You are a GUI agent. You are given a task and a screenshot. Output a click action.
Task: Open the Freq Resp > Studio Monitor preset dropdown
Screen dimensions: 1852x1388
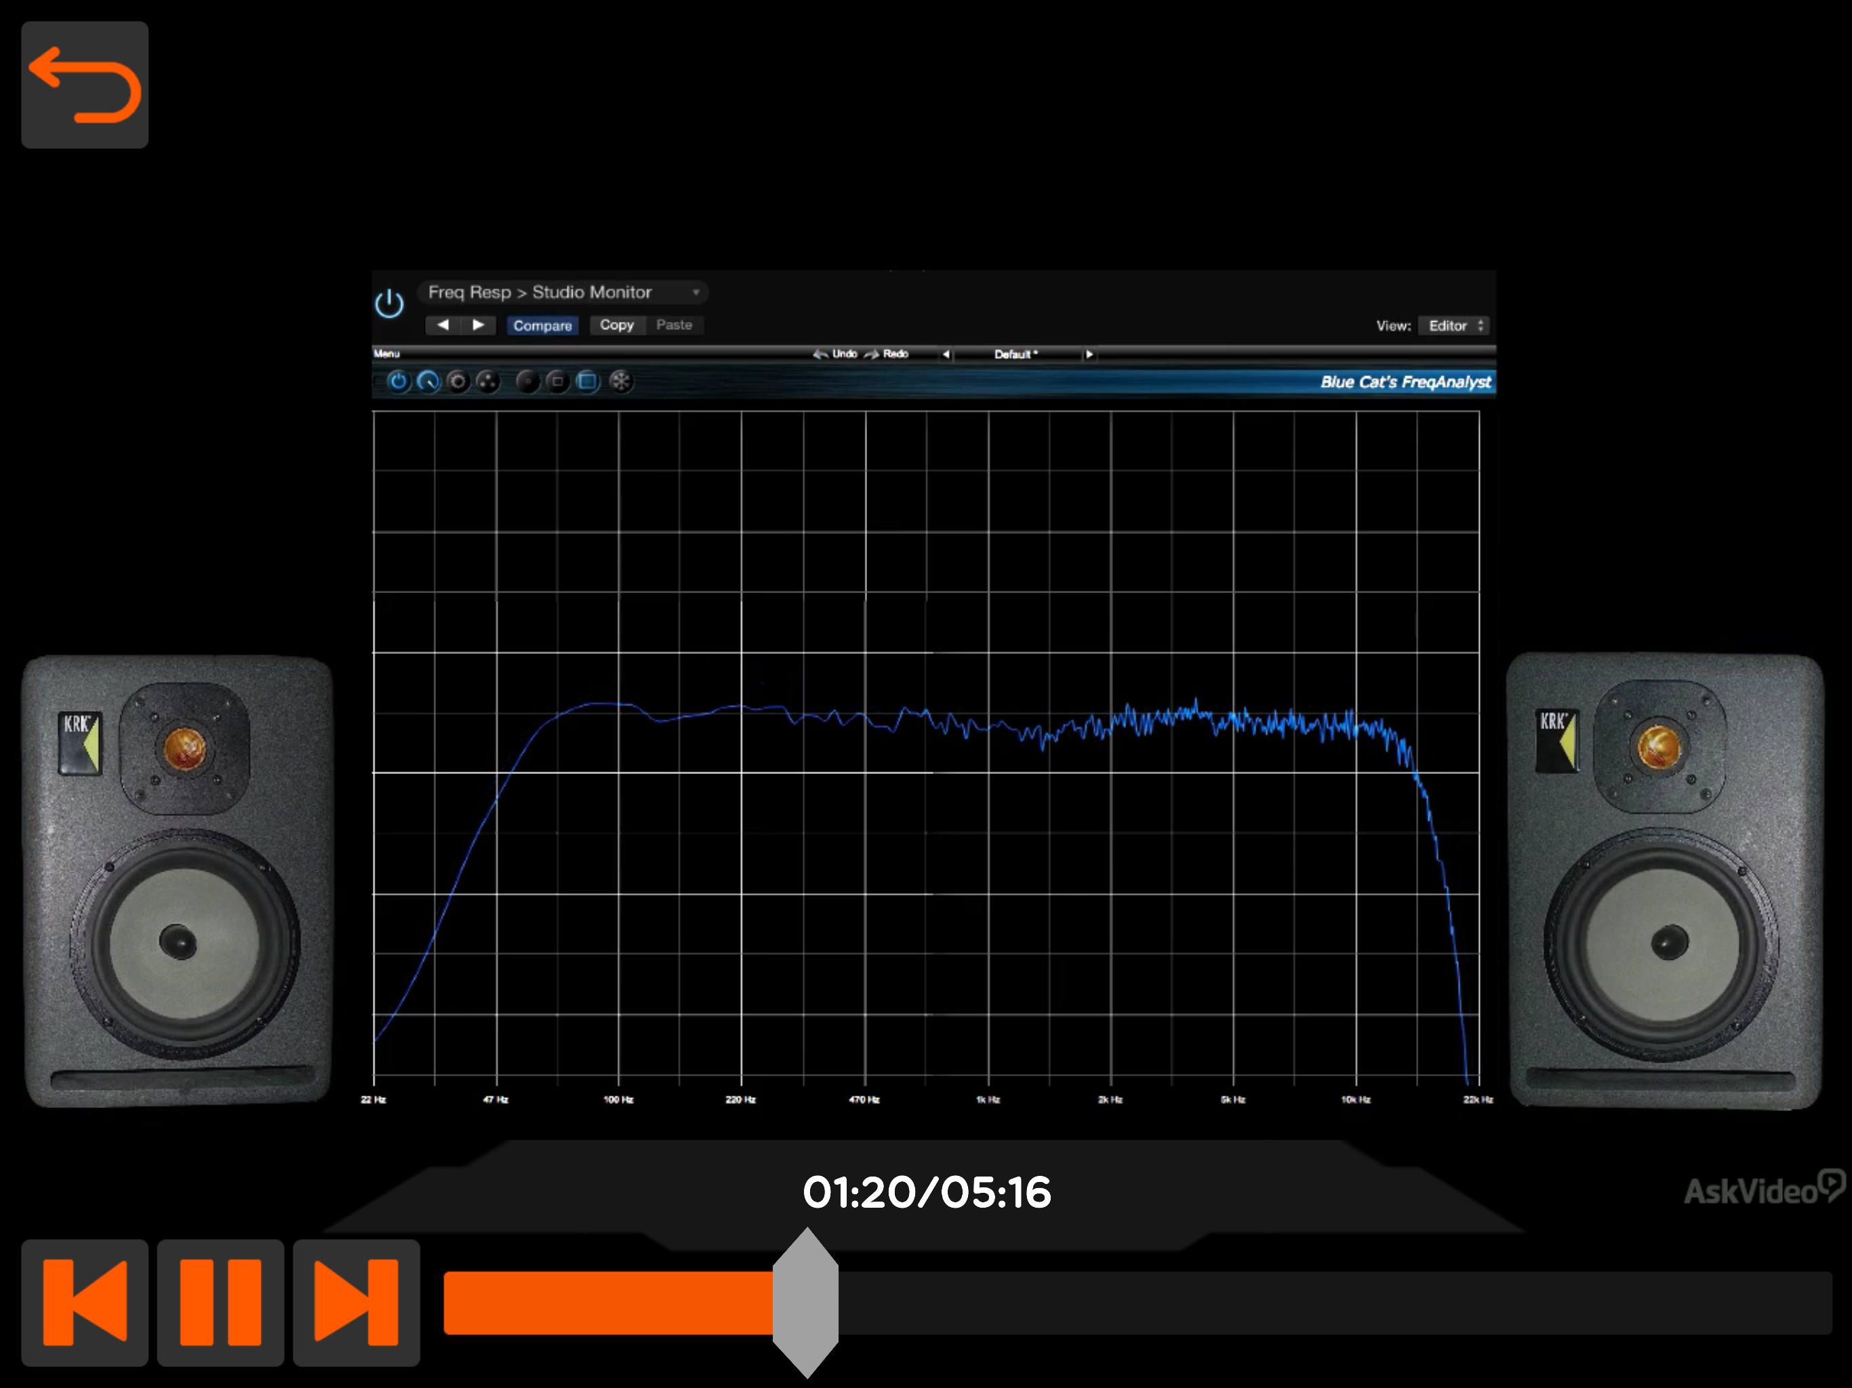click(563, 292)
